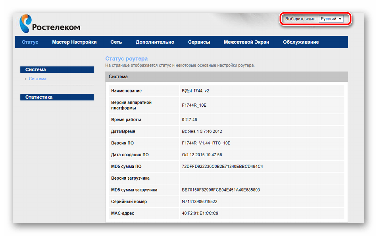Click the Rostelecom logo
Image resolution: width=377 pixels, height=236 pixels.
coord(50,24)
